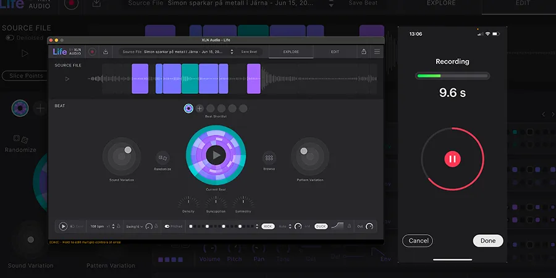This screenshot has height=278, width=556.
Task: Click the Symmetry knob
Action: click(243, 202)
